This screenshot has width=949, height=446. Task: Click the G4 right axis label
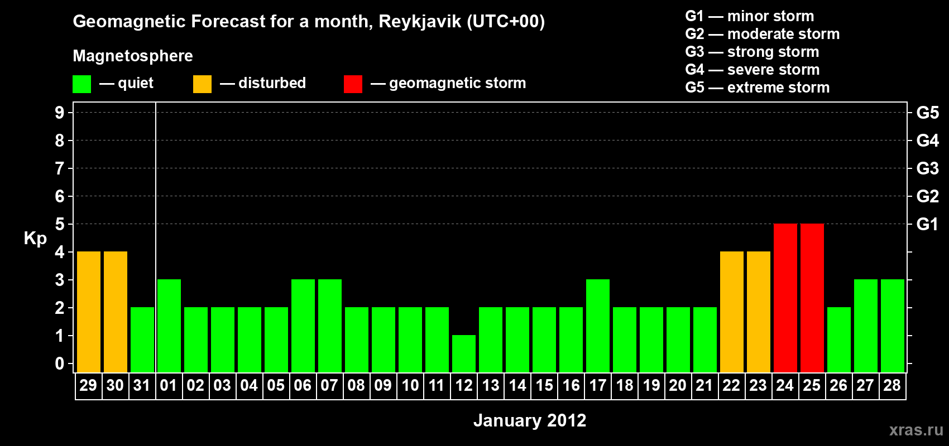click(x=928, y=140)
